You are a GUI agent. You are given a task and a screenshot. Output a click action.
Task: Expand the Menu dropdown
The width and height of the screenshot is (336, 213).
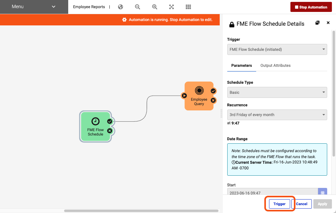[x=34, y=7]
